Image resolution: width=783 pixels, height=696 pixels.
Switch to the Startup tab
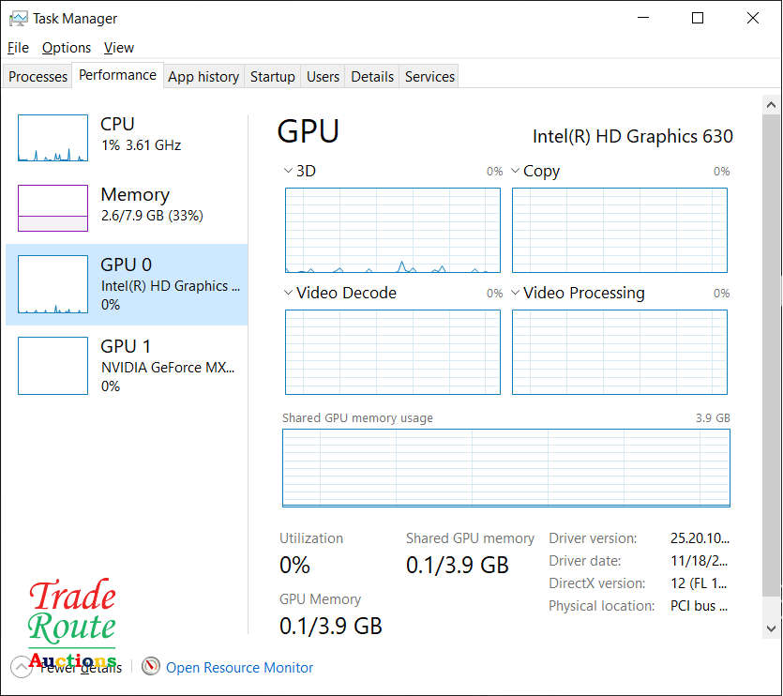pyautogui.click(x=273, y=77)
